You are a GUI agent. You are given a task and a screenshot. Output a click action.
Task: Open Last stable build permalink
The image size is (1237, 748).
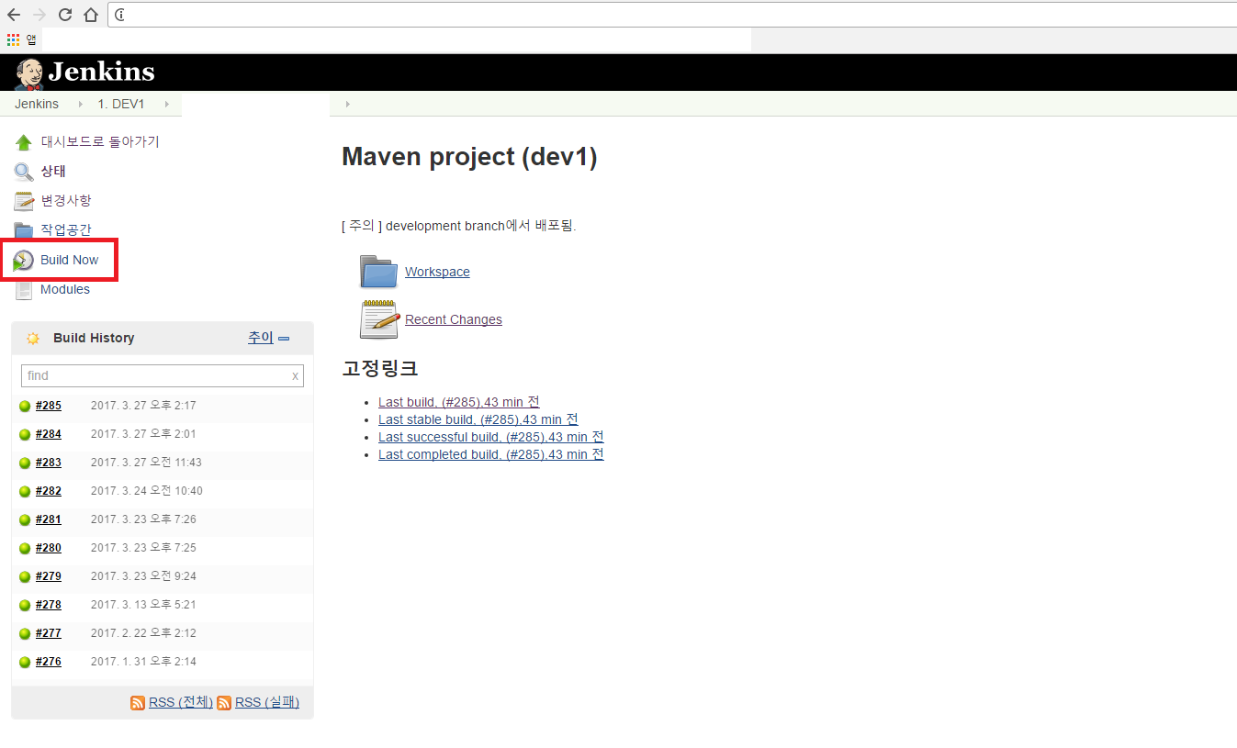(478, 419)
